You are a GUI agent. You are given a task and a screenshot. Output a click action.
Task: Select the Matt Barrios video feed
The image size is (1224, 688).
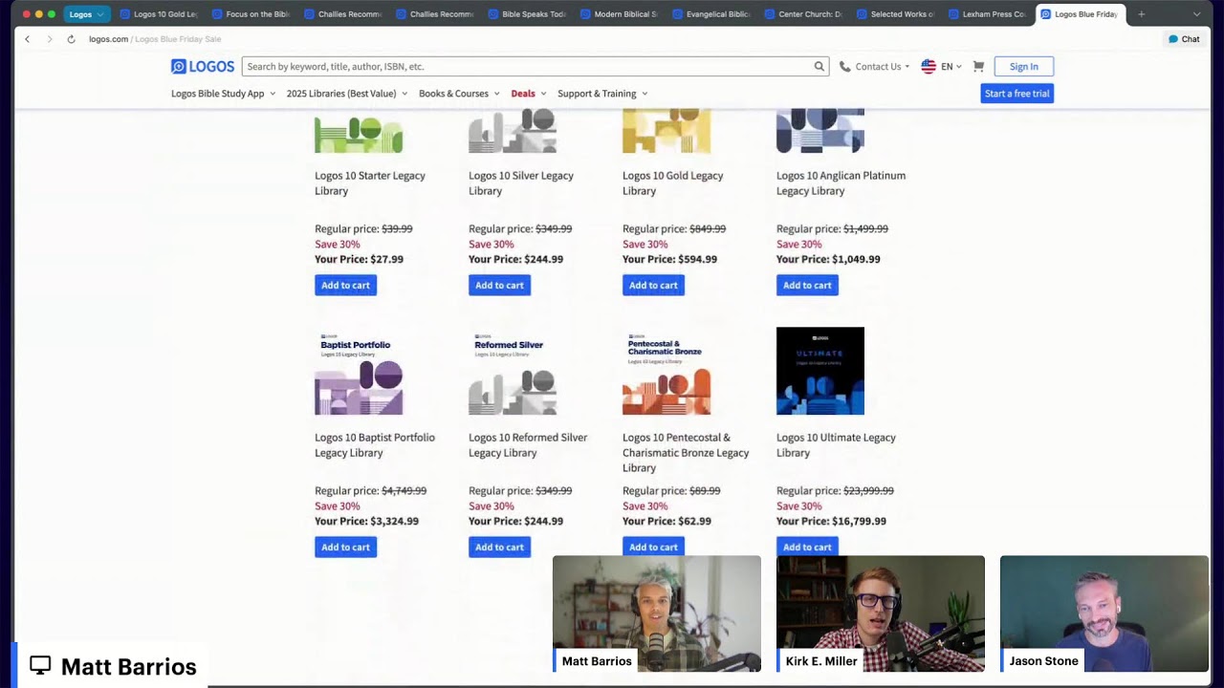(x=657, y=613)
